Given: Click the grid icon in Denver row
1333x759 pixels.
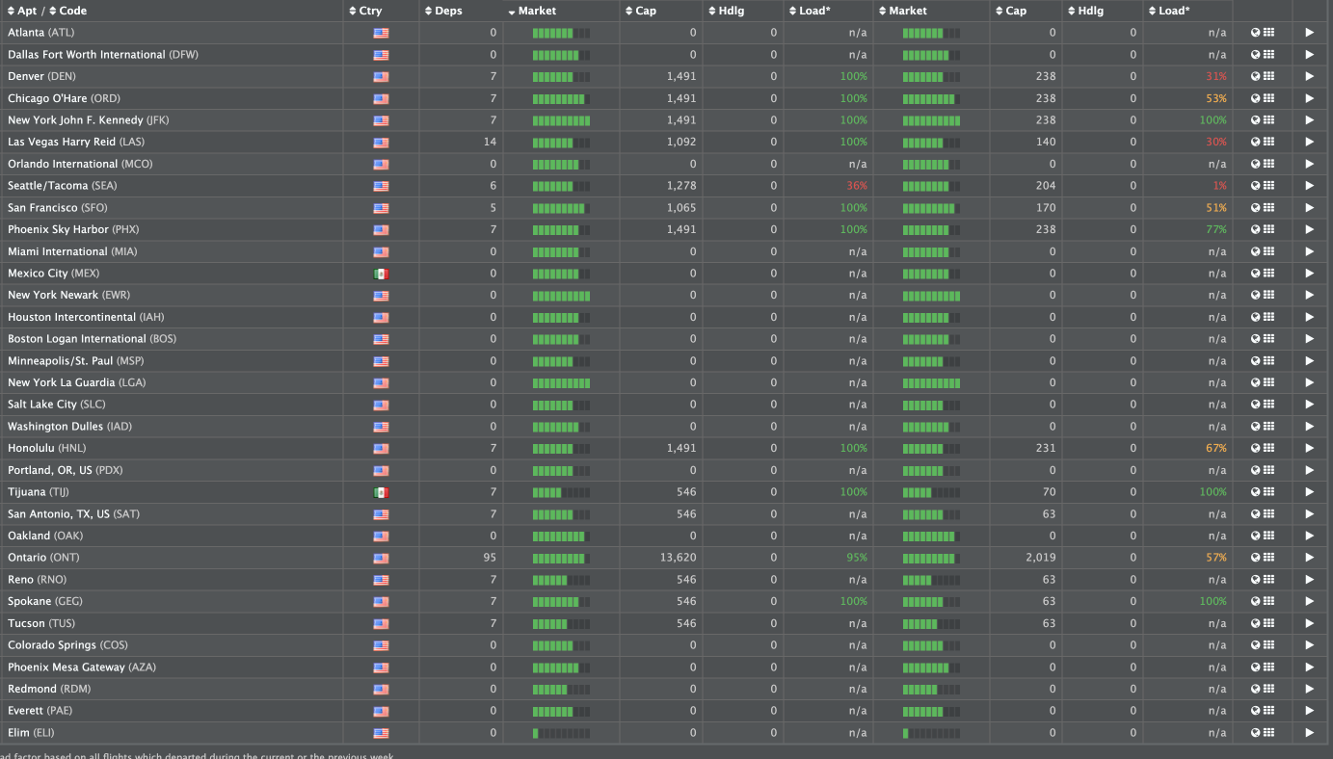Looking at the screenshot, I should click(1268, 76).
